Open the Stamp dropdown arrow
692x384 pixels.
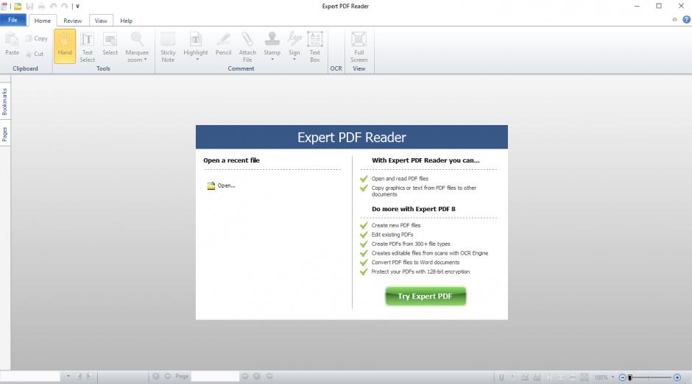[272, 59]
